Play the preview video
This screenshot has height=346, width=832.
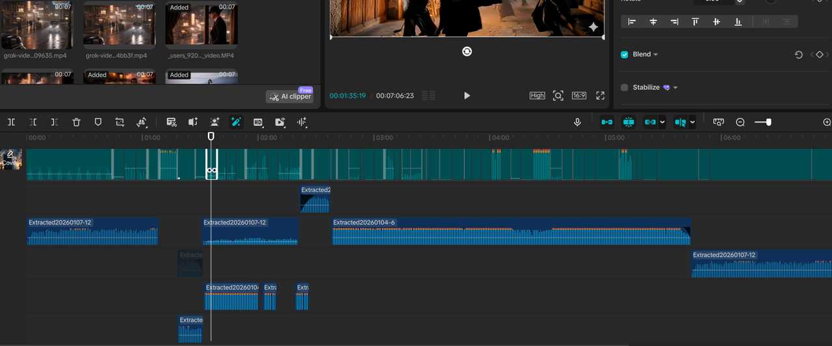click(x=467, y=95)
